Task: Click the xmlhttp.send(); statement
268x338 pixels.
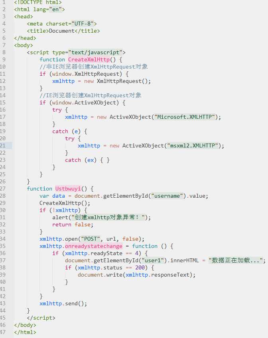Action: (63, 303)
